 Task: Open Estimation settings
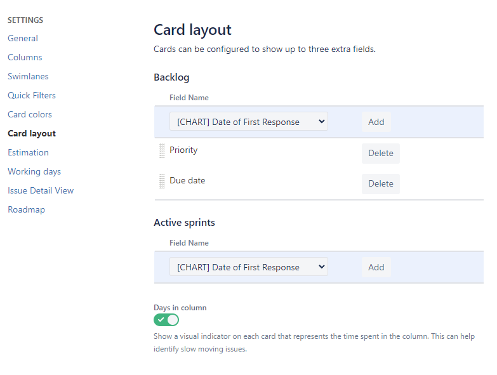[x=28, y=152]
